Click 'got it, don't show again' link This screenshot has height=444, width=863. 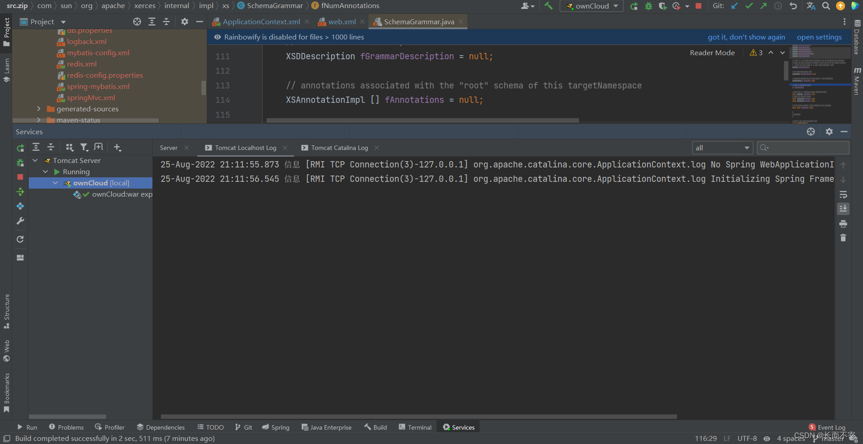(x=746, y=37)
